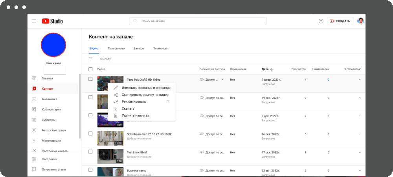Check the Test Intro IBMM checkbox
This screenshot has width=393, height=177.
[x=90, y=152]
